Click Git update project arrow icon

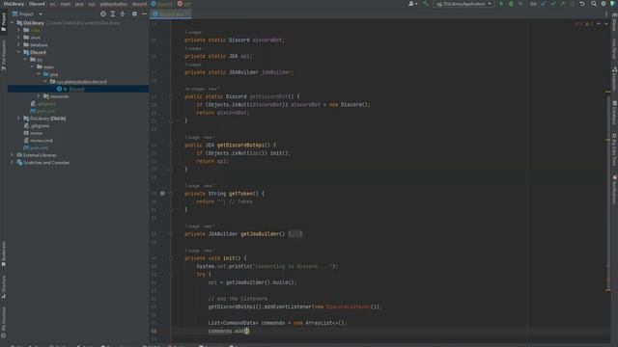pos(544,4)
